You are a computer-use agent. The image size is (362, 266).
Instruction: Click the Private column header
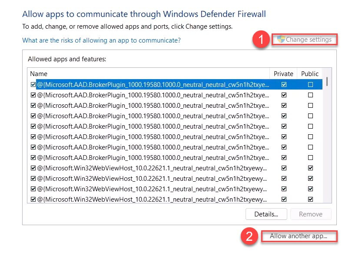tap(283, 74)
